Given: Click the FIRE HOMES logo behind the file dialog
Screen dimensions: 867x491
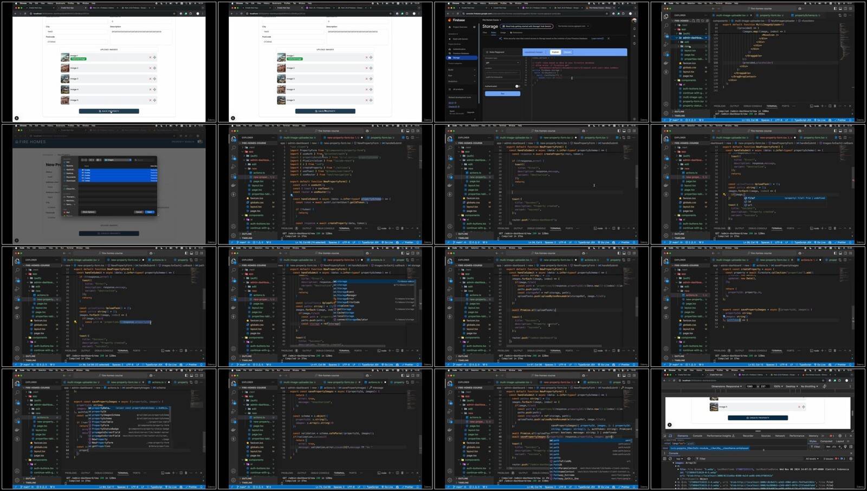Looking at the screenshot, I should tap(30, 142).
